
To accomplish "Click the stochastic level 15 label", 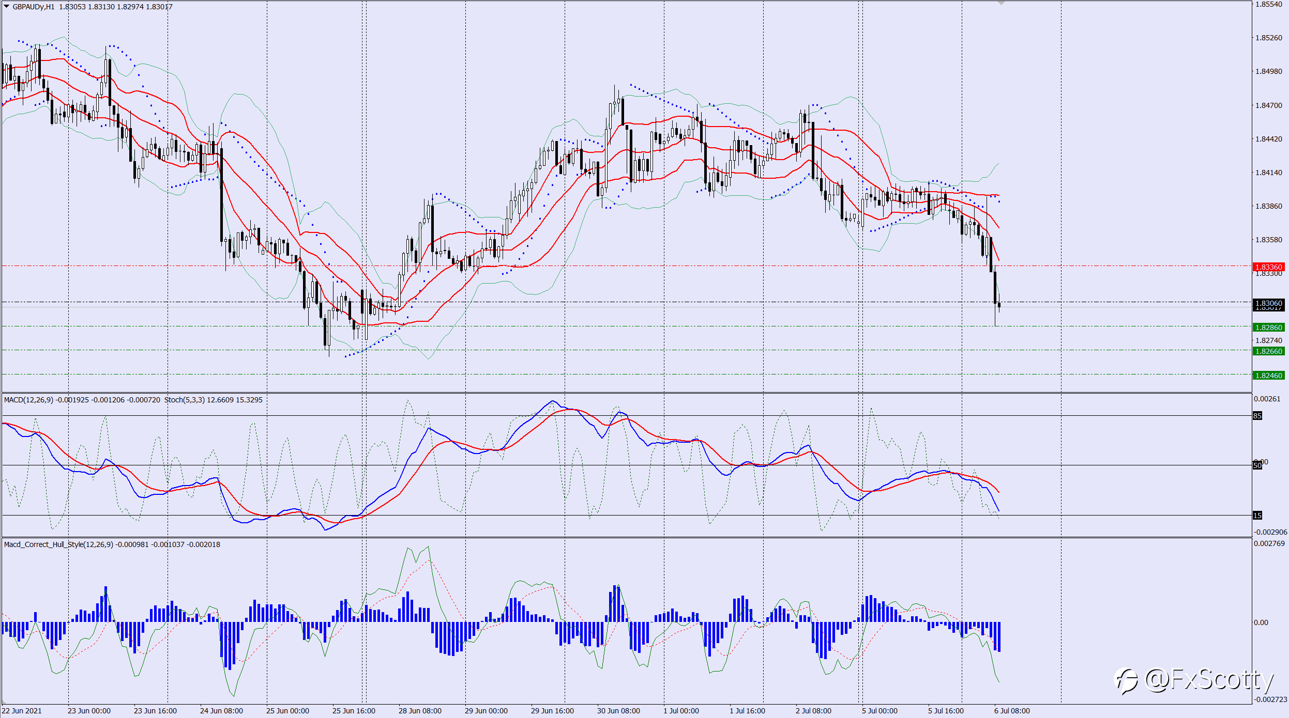I will tap(1257, 516).
